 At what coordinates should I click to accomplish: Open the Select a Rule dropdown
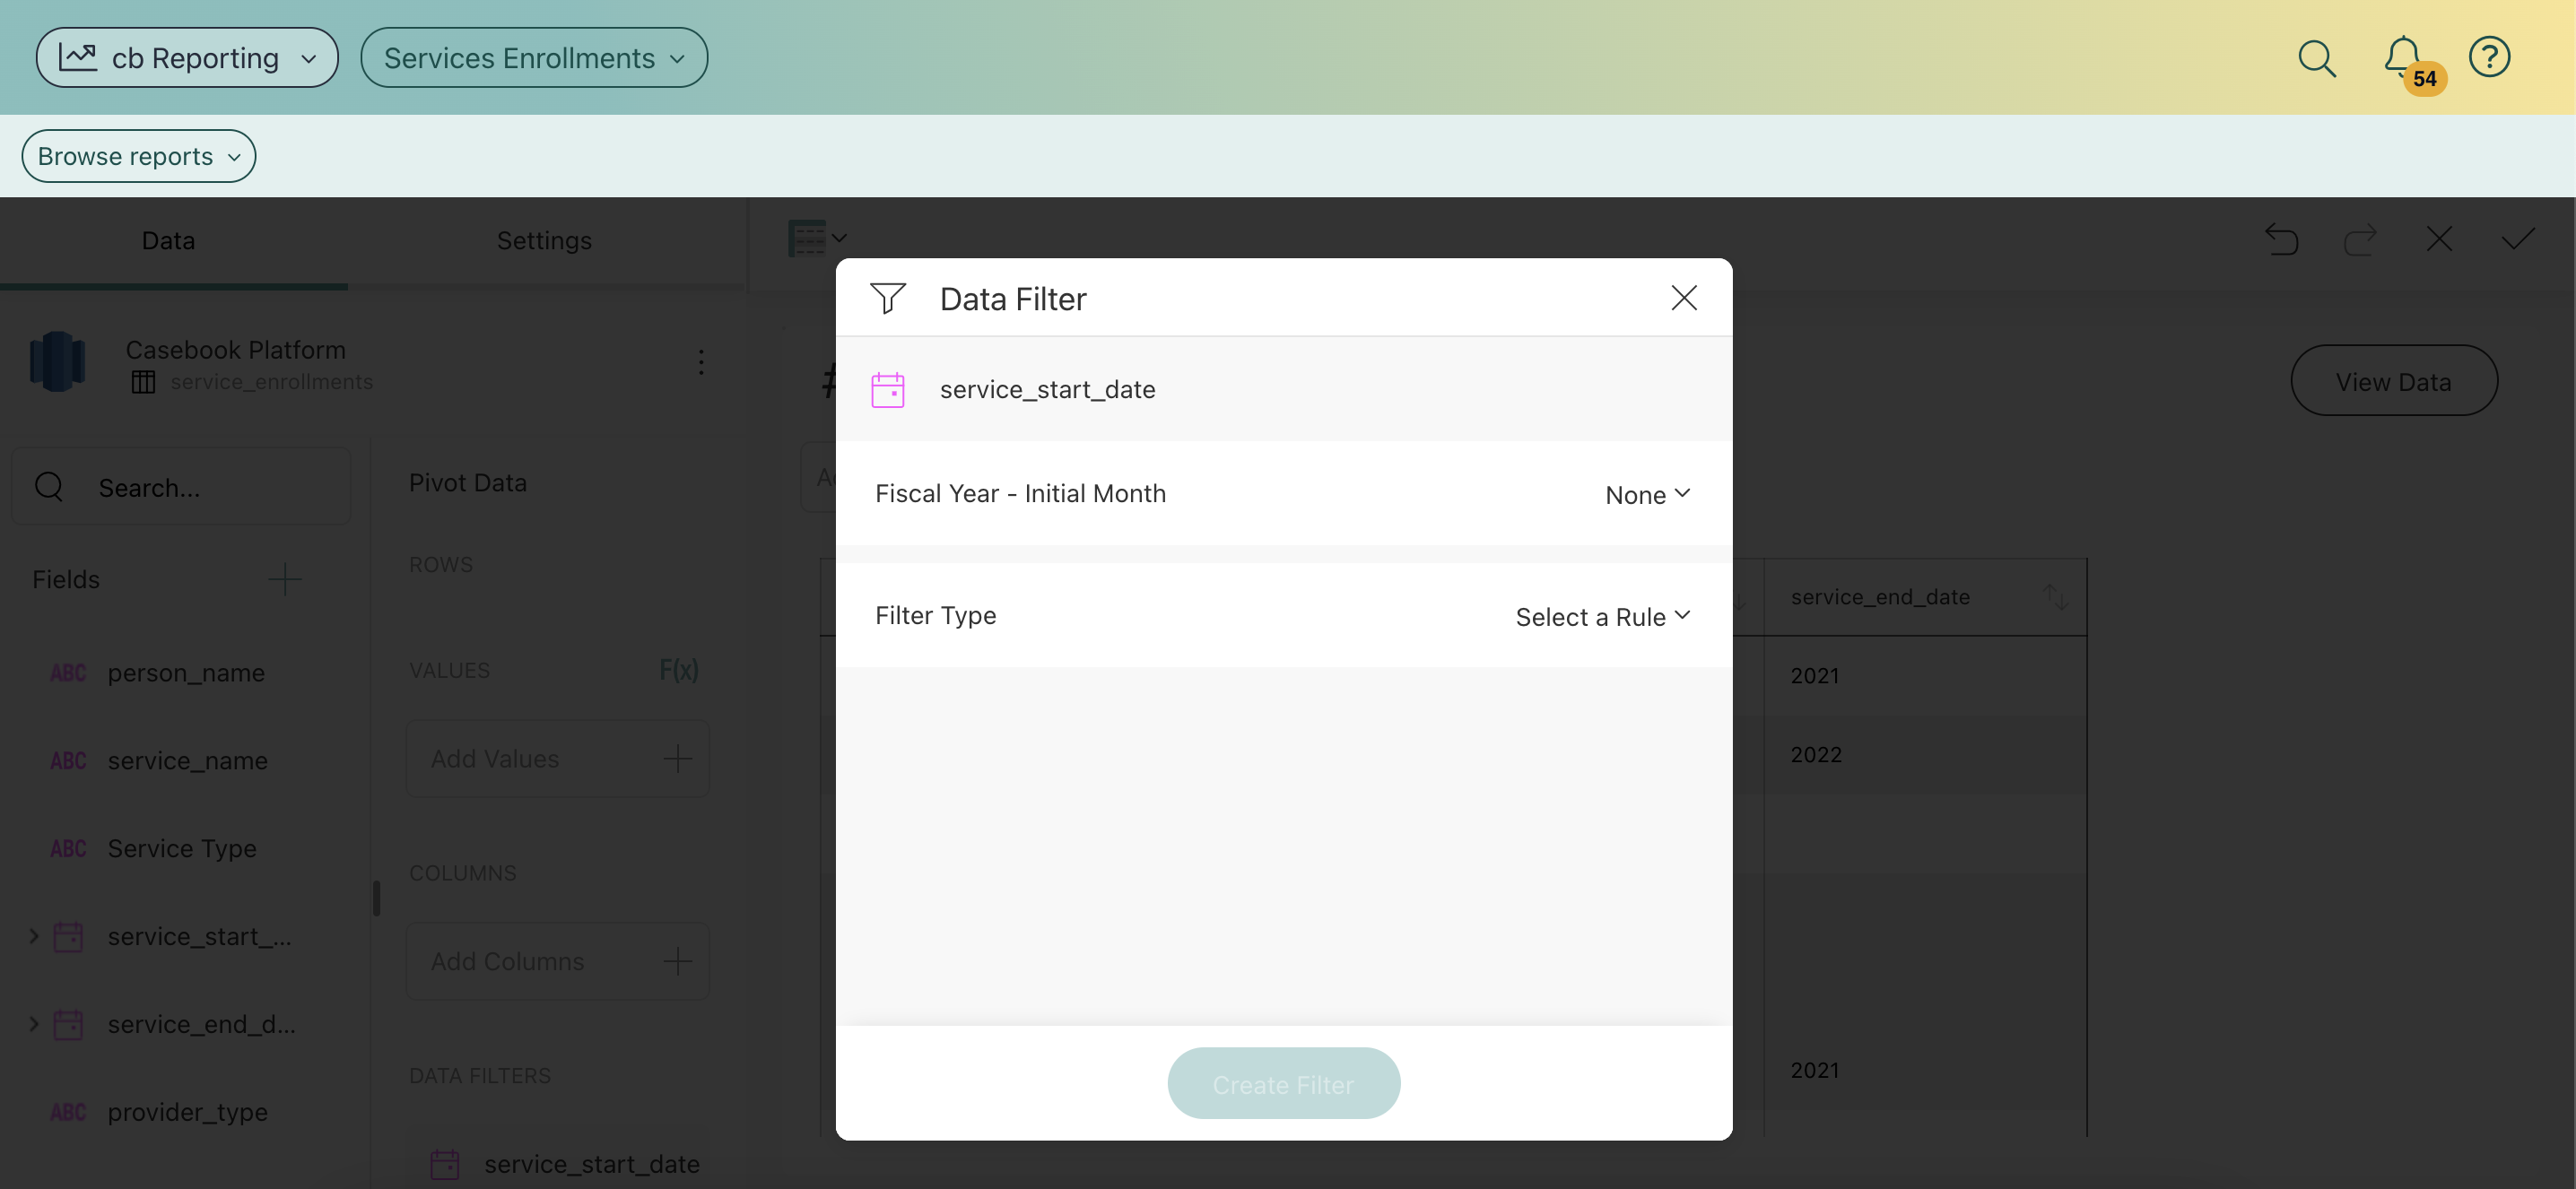[x=1602, y=616]
